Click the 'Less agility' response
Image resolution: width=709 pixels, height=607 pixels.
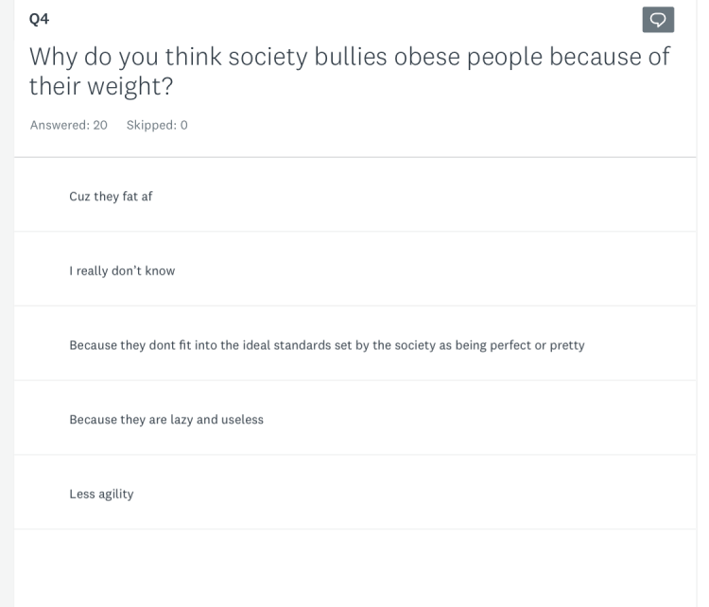point(101,494)
